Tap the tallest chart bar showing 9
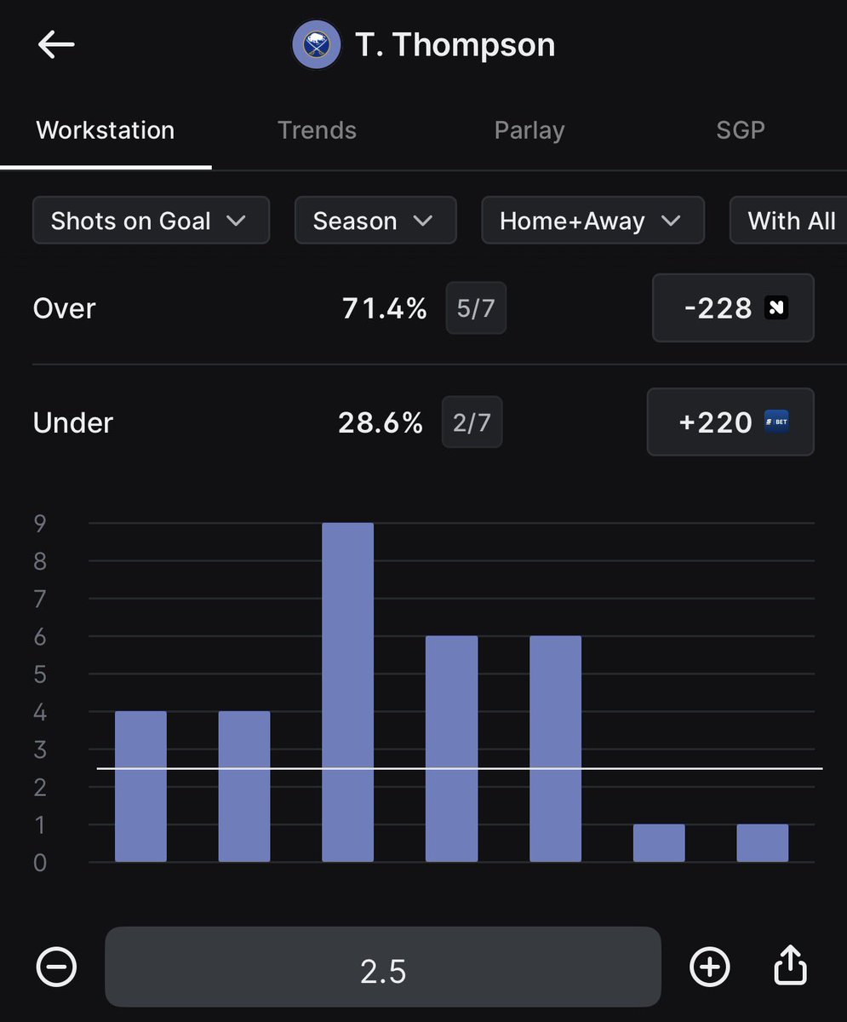The image size is (847, 1022). pyautogui.click(x=347, y=692)
